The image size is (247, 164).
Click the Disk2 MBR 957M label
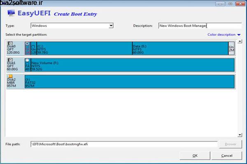click(x=12, y=82)
